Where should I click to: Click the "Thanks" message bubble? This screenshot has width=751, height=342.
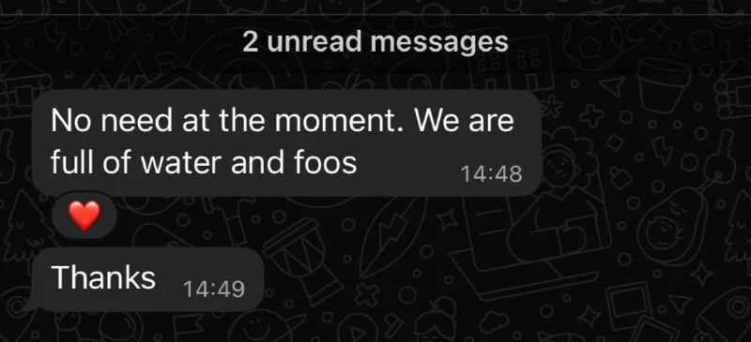tap(147, 280)
